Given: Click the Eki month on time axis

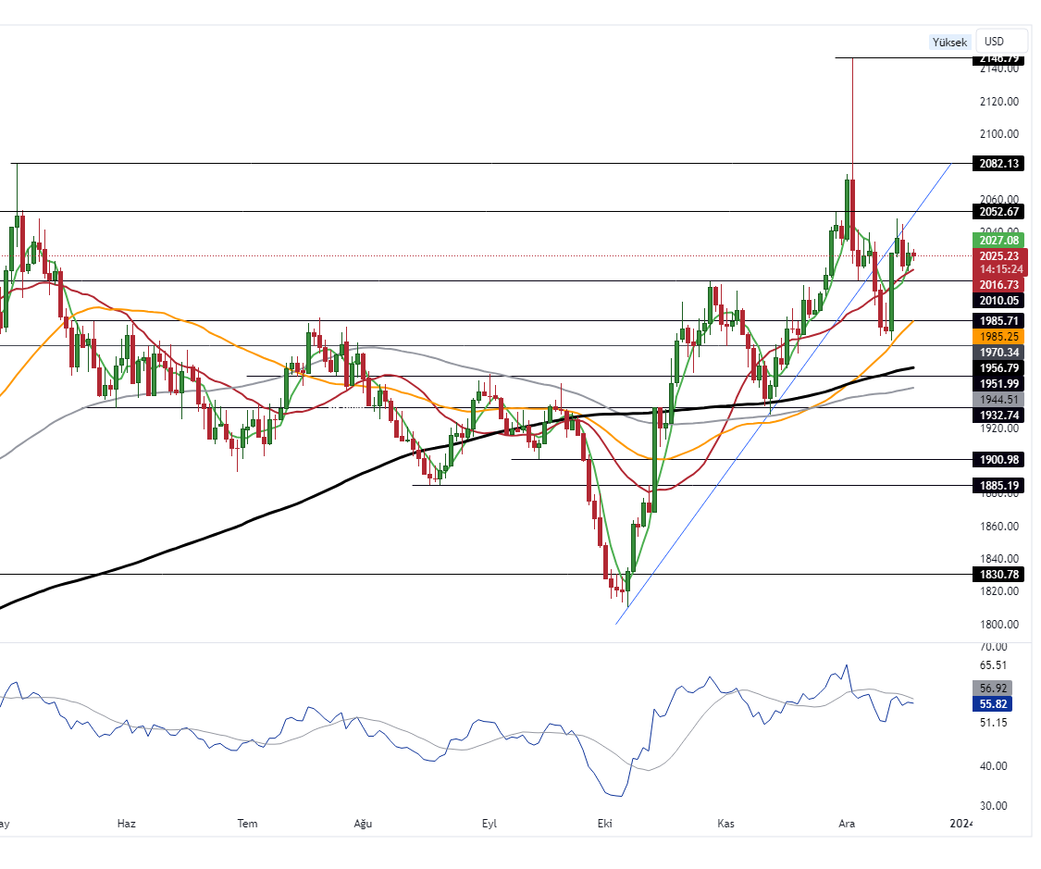Looking at the screenshot, I should click(x=606, y=823).
